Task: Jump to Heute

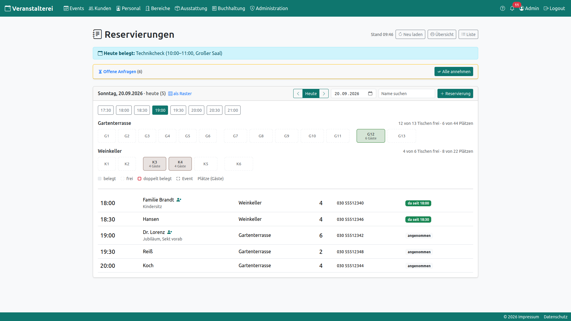Action: pyautogui.click(x=311, y=93)
